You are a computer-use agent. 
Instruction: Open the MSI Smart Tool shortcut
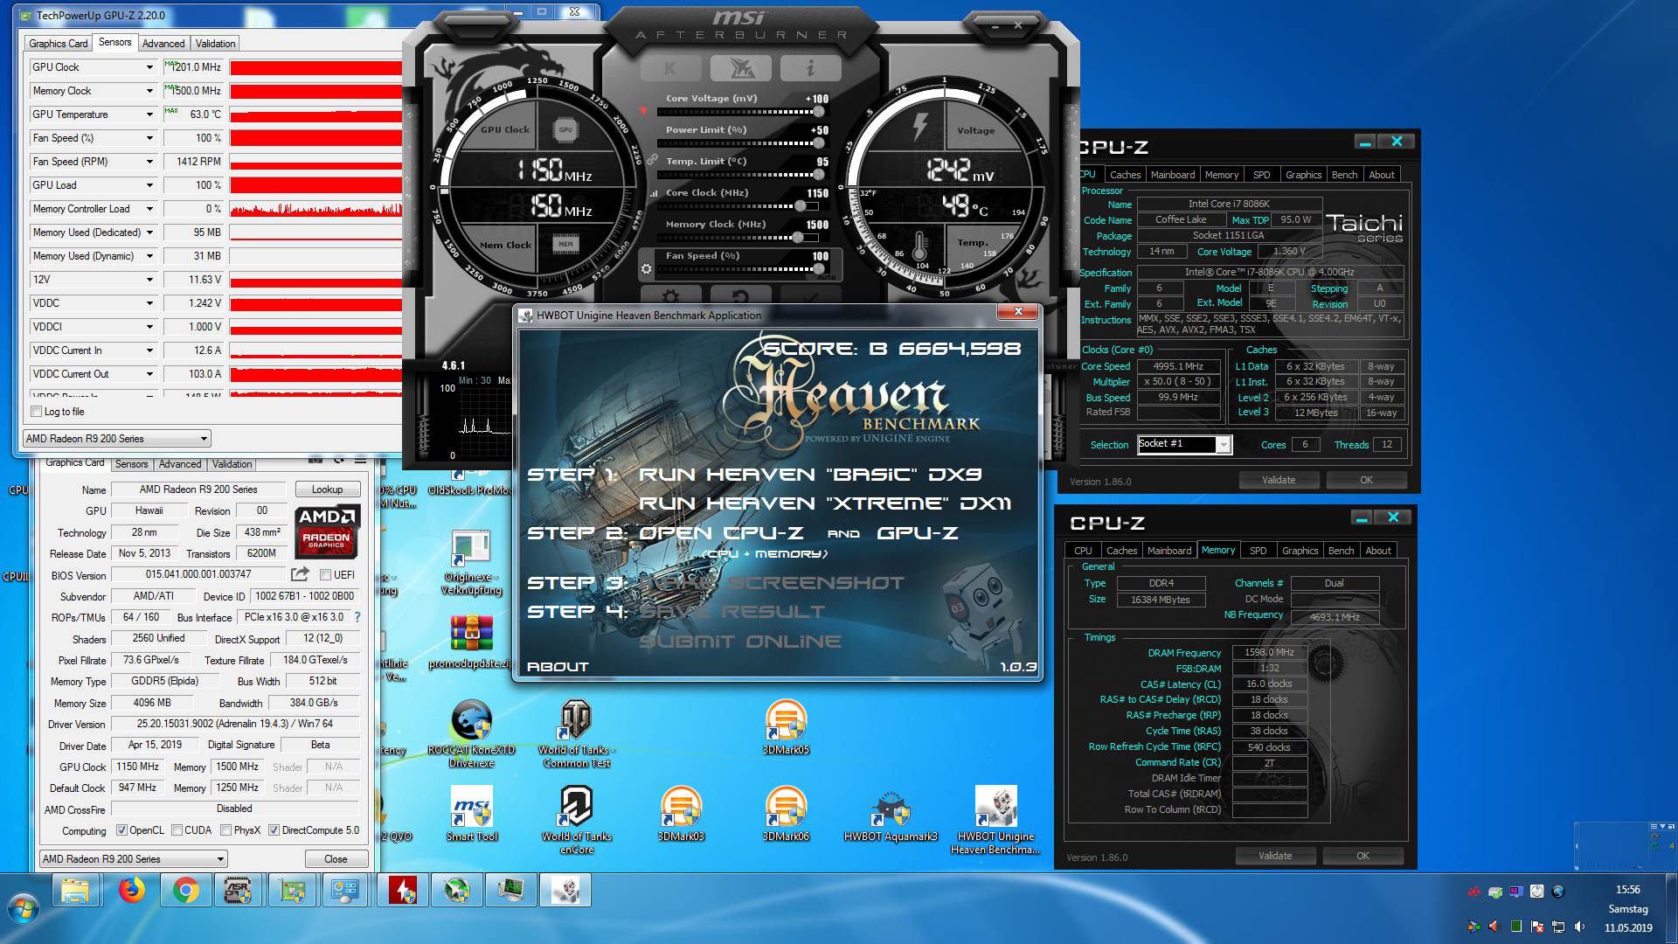(x=471, y=815)
